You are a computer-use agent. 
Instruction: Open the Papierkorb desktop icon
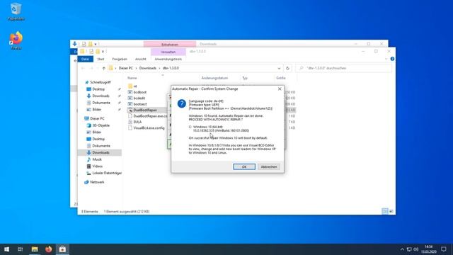(x=16, y=12)
